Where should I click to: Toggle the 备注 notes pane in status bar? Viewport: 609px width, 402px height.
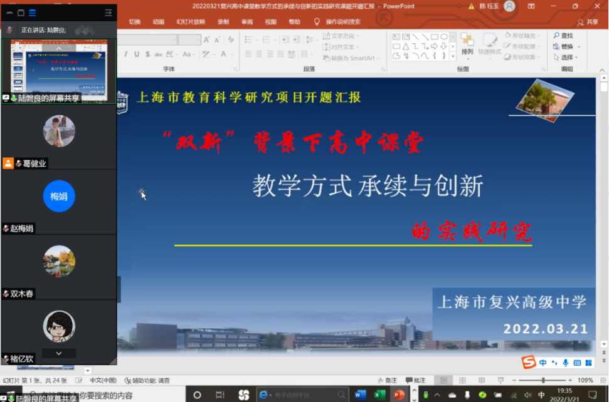coord(387,380)
